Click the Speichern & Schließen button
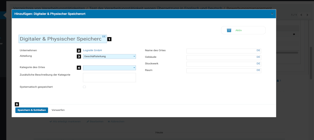The height and width of the screenshot is (140, 314). click(32, 110)
